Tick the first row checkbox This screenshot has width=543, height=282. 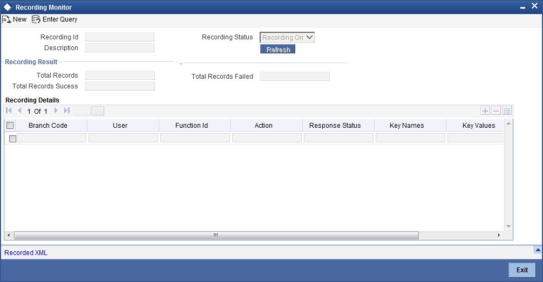tap(12, 139)
